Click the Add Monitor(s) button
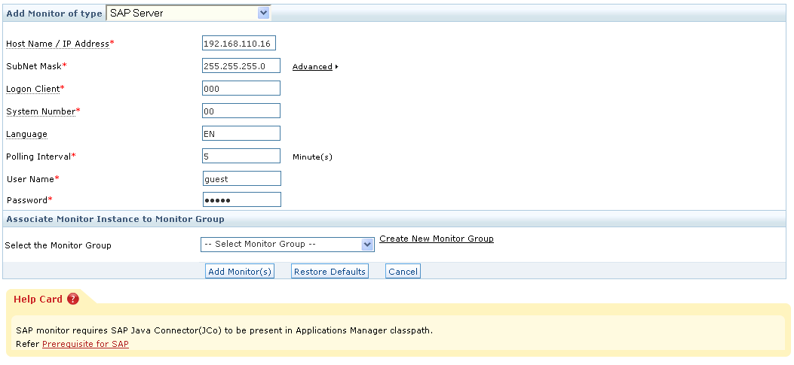This screenshot has width=794, height=365. (240, 272)
